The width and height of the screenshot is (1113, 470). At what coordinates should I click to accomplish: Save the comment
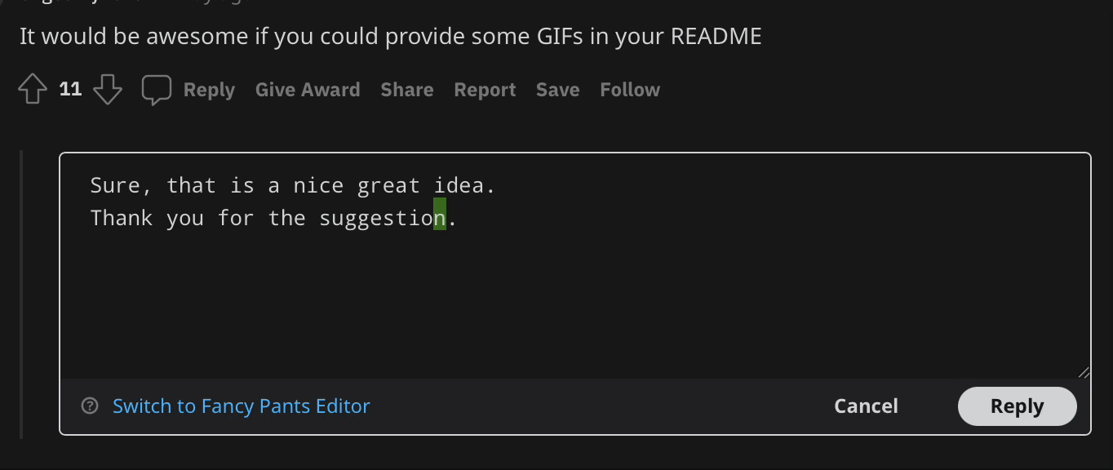coord(557,90)
